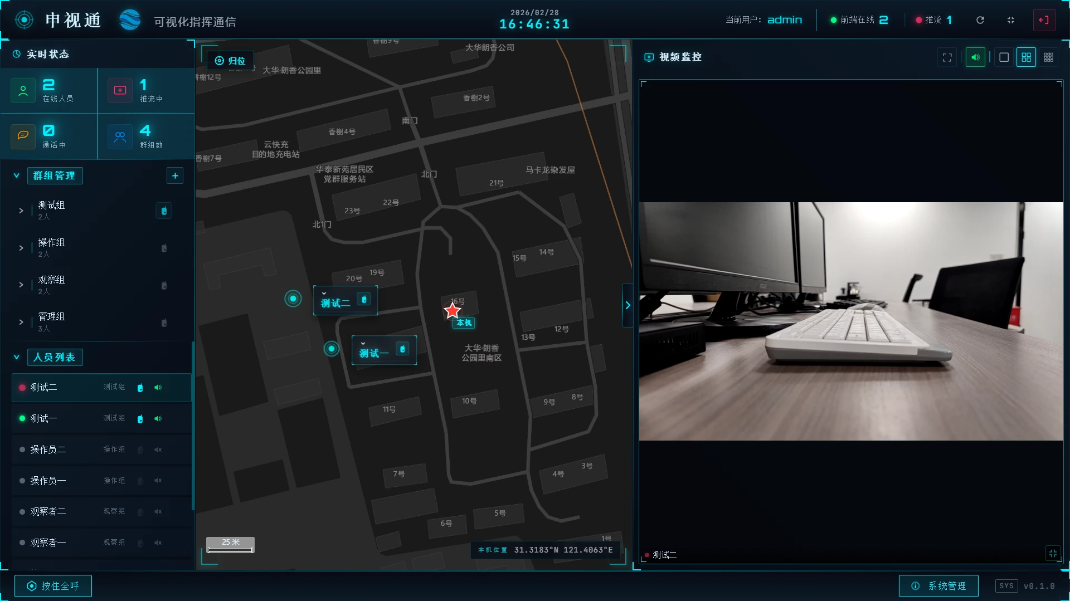1070x601 pixels.
Task: Click the refresh icon in header
Action: coord(980,20)
